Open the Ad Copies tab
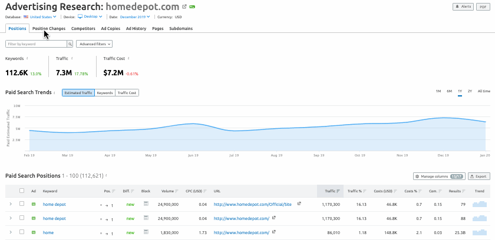This screenshot has width=495, height=240. tap(110, 28)
